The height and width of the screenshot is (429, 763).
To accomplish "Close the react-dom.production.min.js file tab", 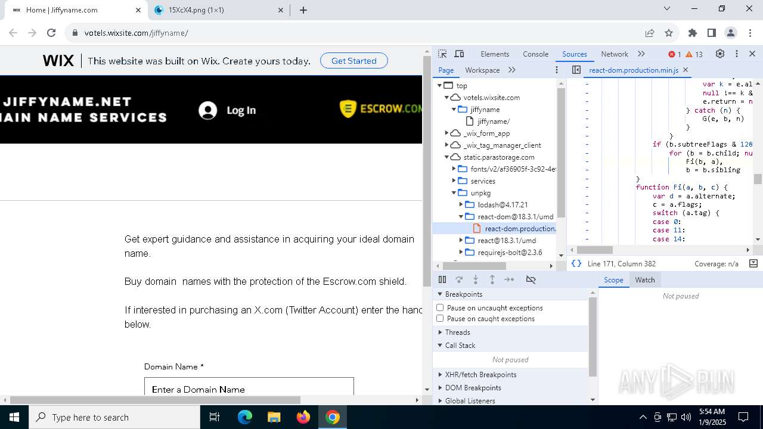I will tap(686, 70).
